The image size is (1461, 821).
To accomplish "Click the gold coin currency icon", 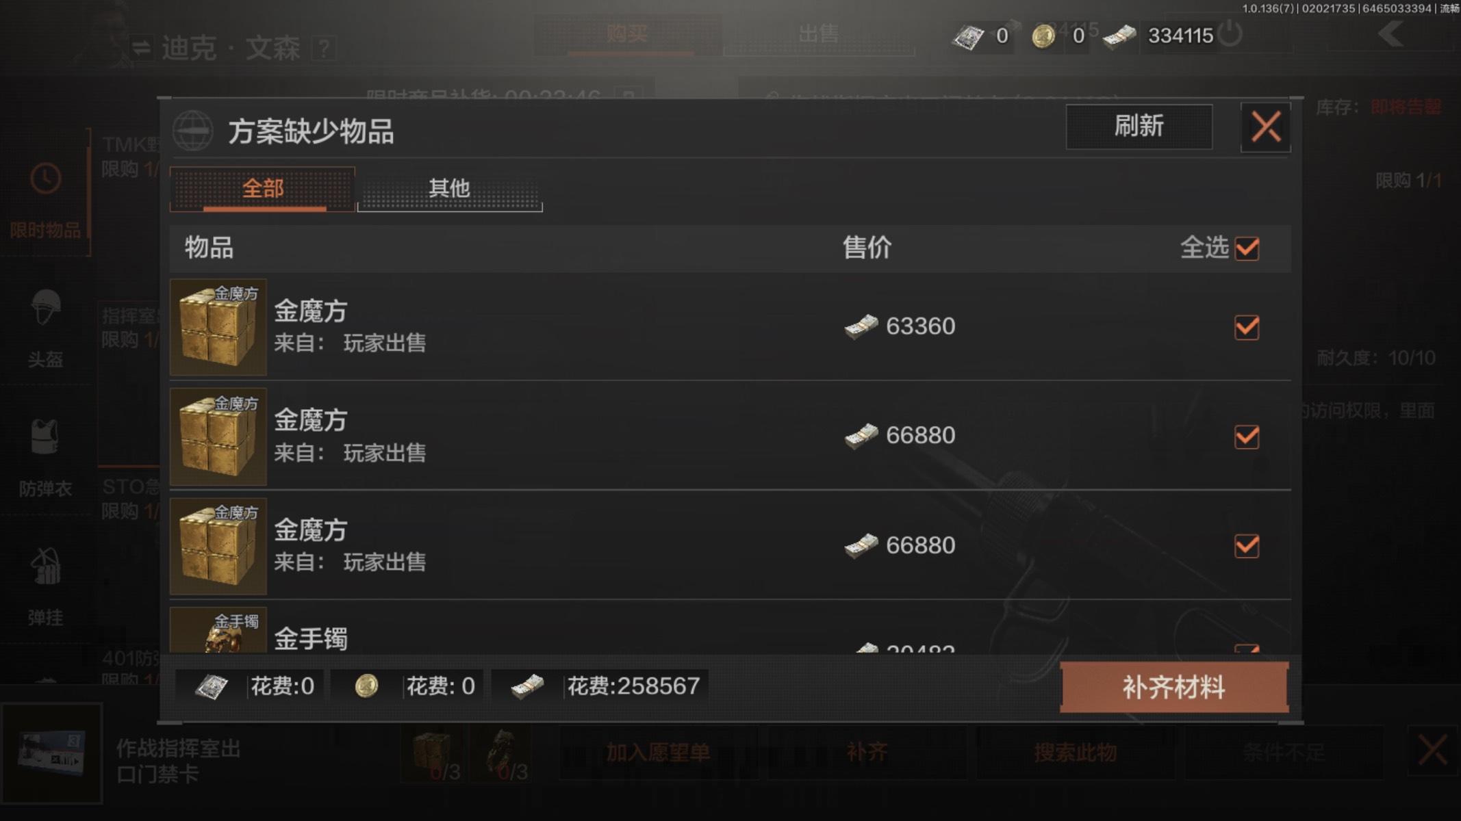I will pyautogui.click(x=1043, y=36).
